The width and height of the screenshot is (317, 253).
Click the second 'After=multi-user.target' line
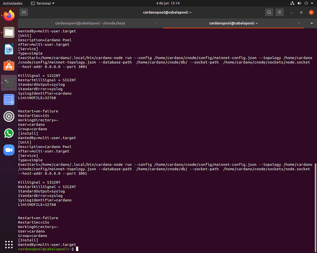(44, 151)
